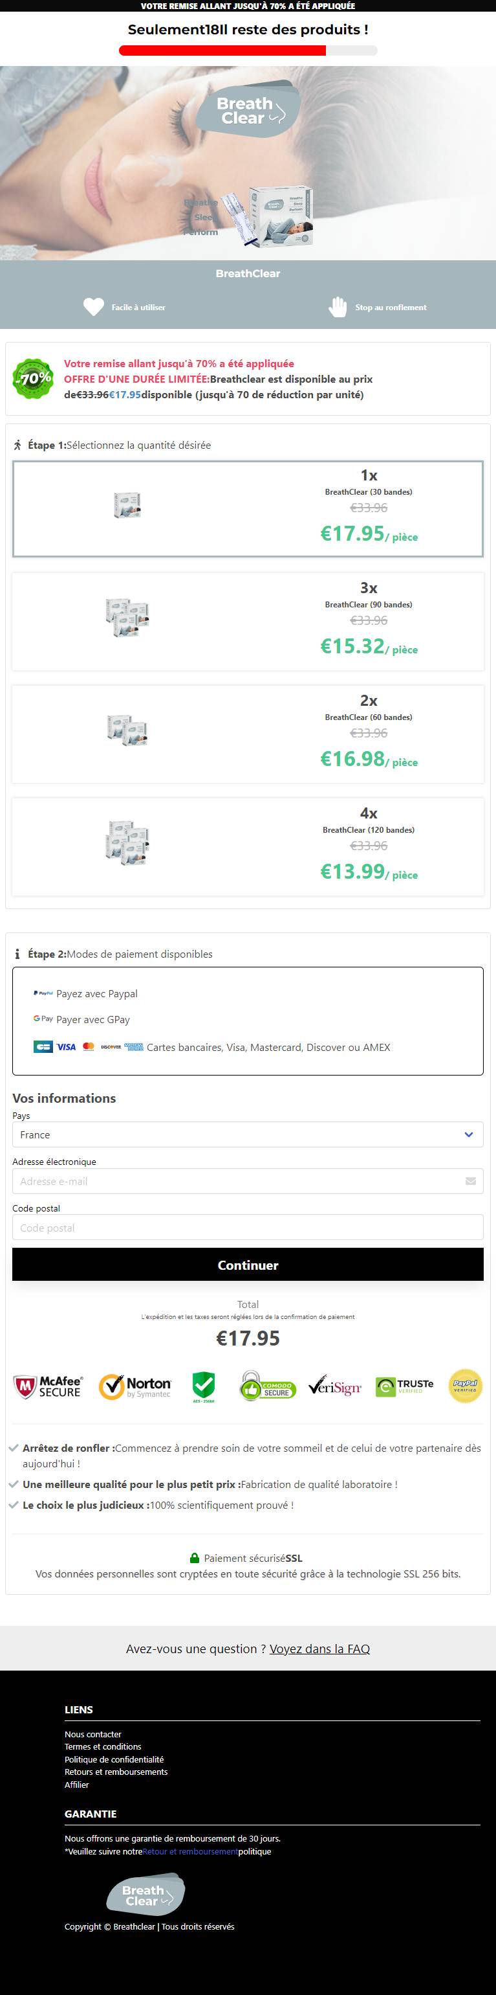Click the heart icon beside Facile à utiliser
This screenshot has height=1995, width=496.
click(94, 307)
